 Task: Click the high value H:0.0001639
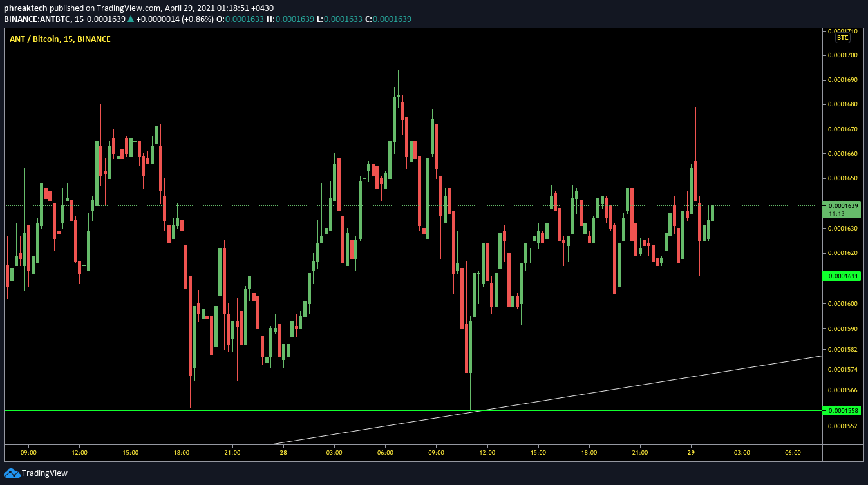point(290,19)
